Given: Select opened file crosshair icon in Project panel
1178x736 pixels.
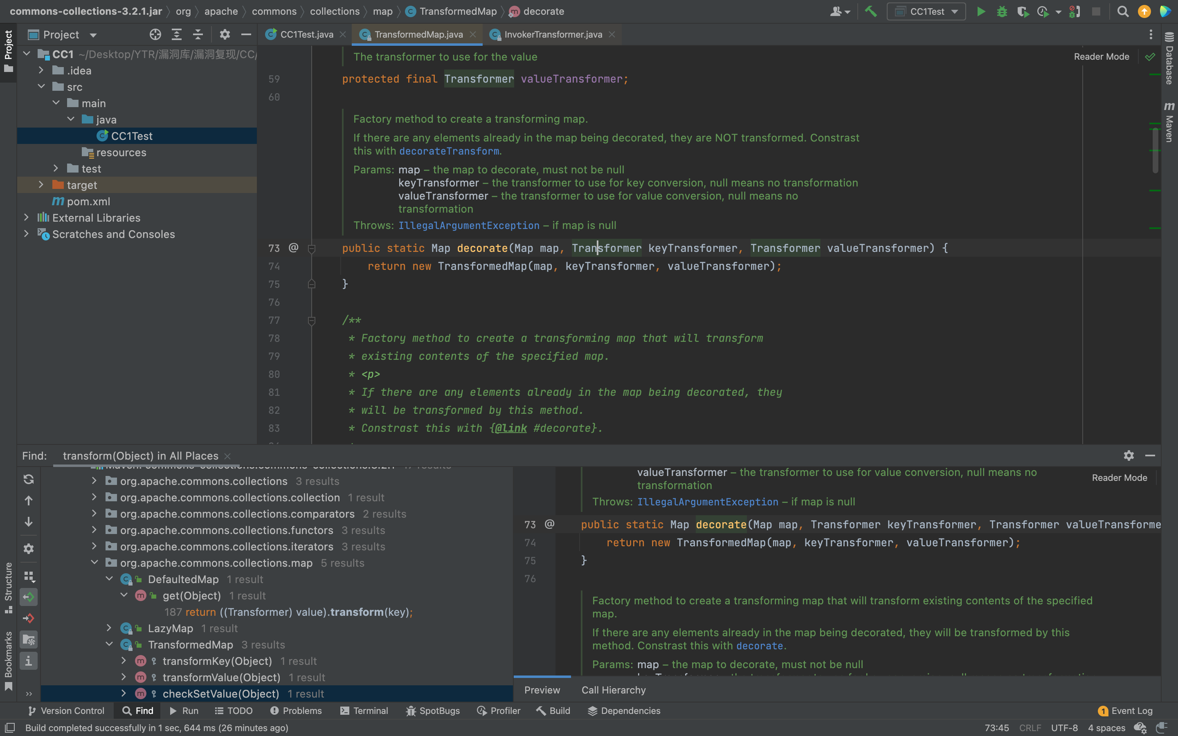Looking at the screenshot, I should [x=155, y=35].
